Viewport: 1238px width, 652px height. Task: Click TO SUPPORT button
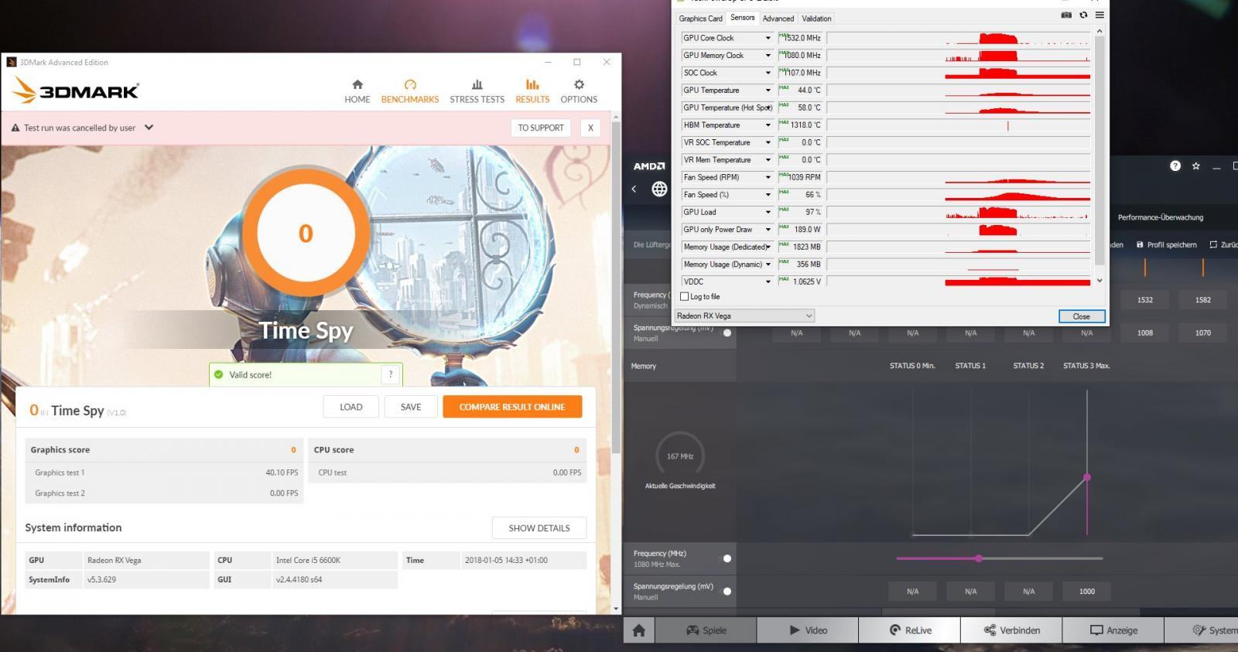tap(541, 128)
